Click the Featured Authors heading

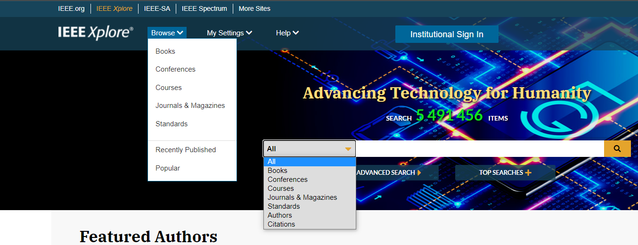148,236
